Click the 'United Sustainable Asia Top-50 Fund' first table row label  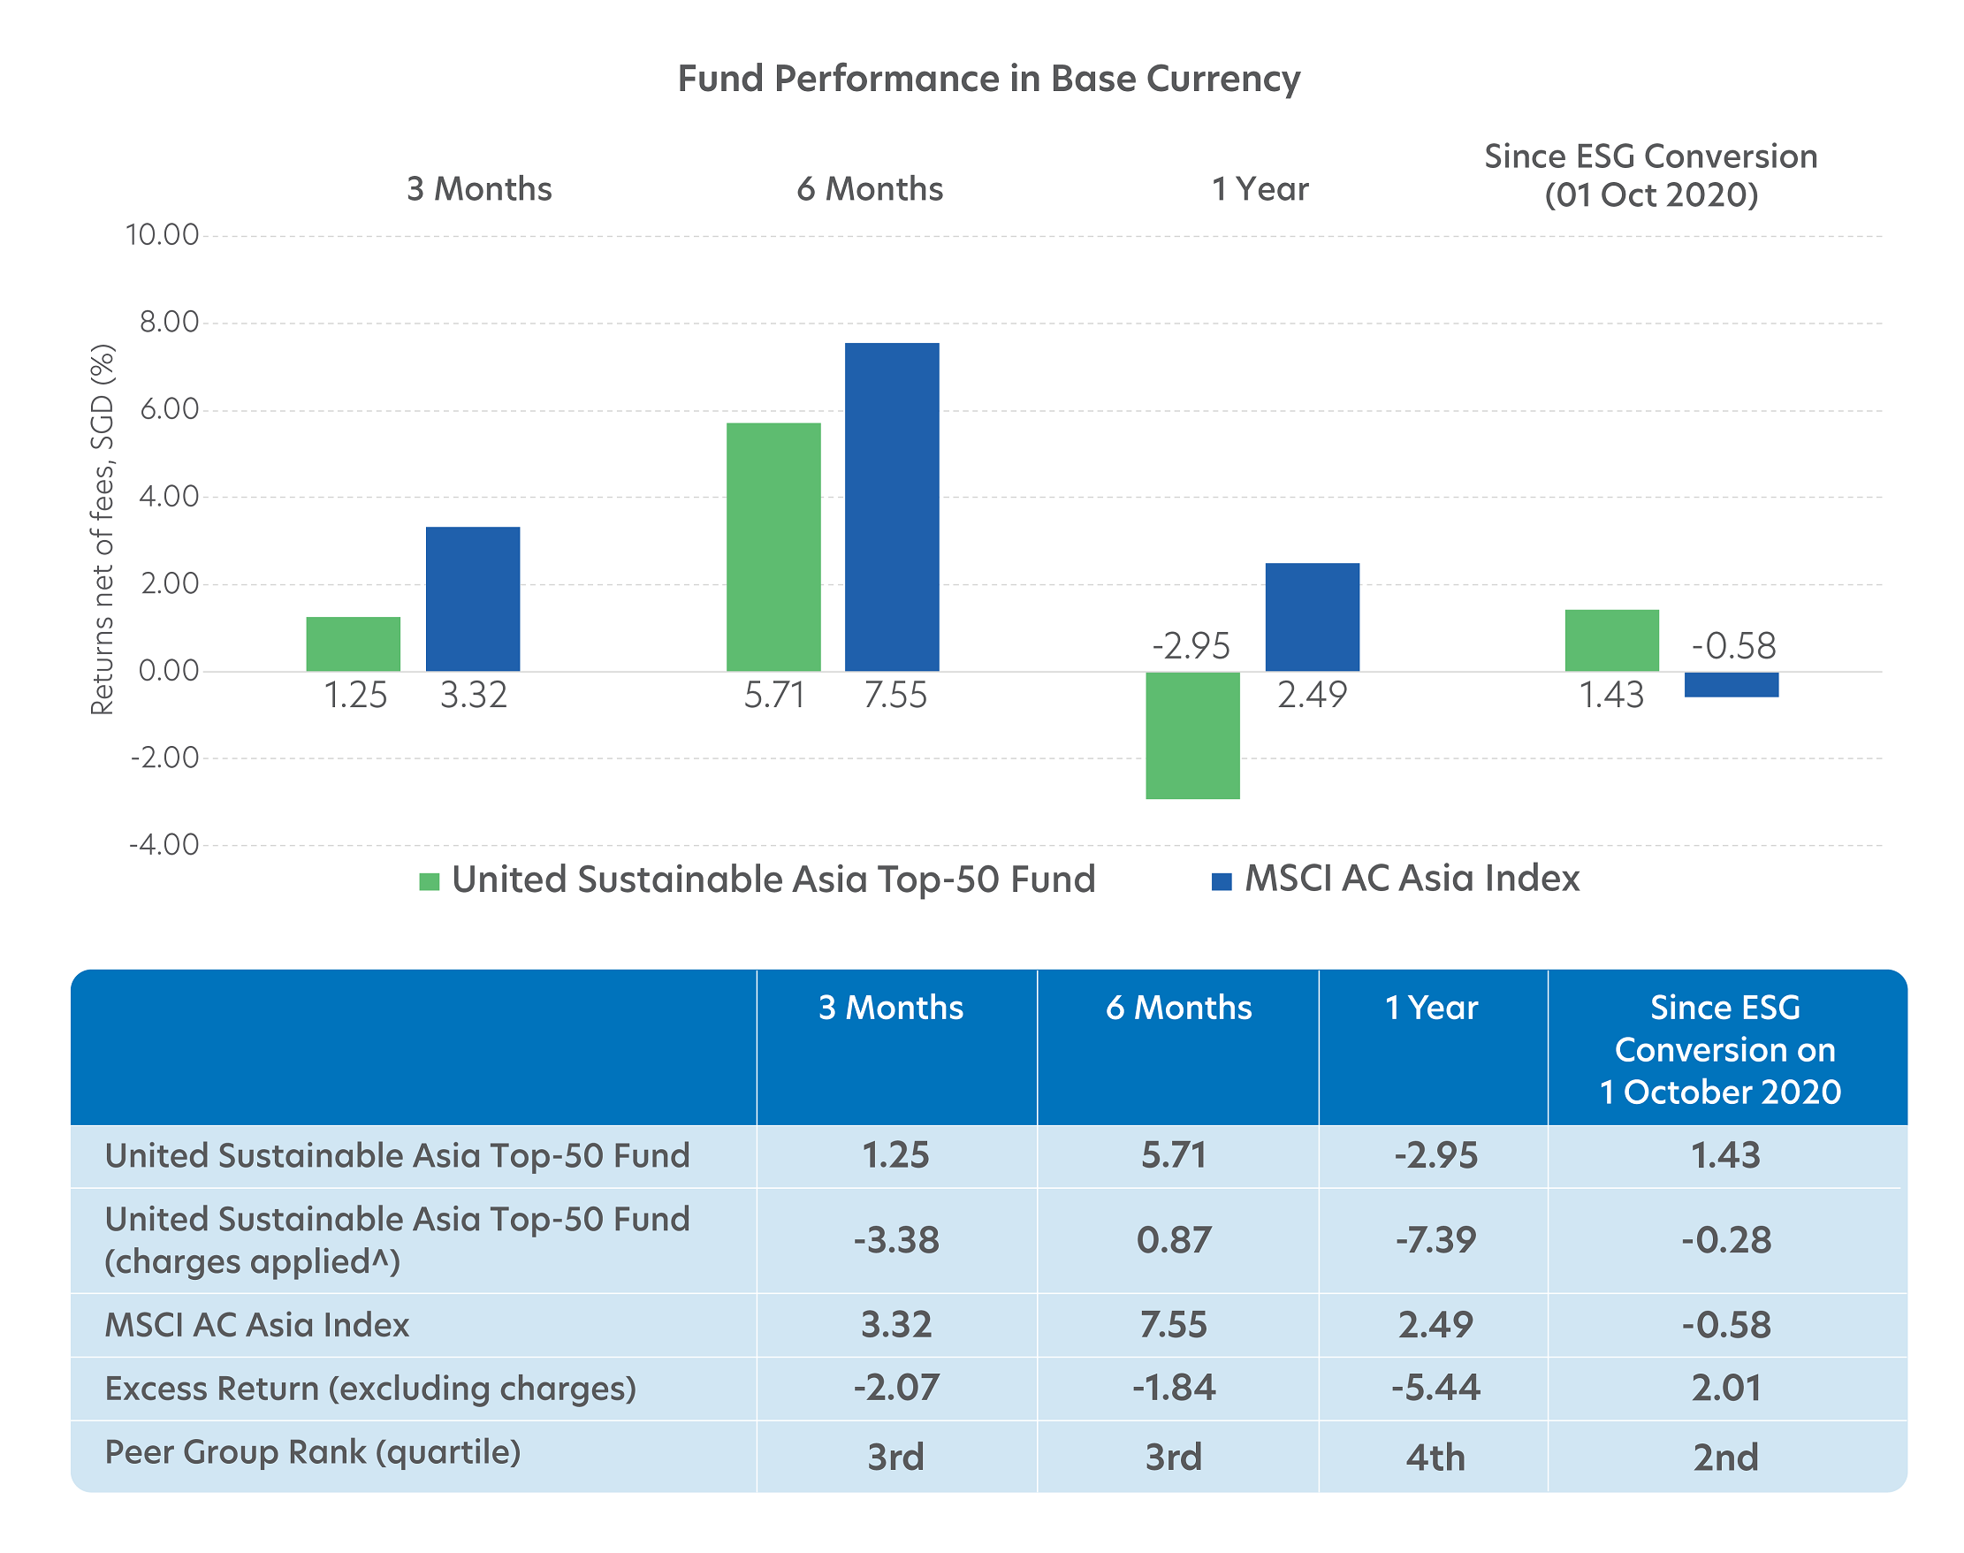click(x=398, y=1156)
